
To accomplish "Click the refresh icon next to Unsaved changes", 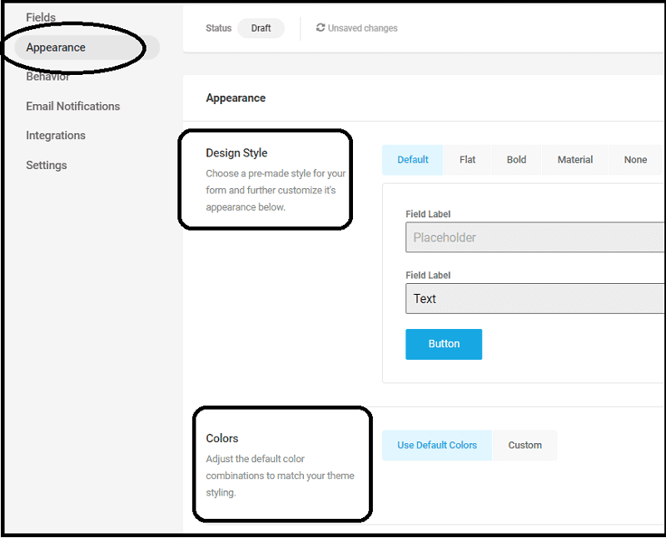I will pos(321,27).
